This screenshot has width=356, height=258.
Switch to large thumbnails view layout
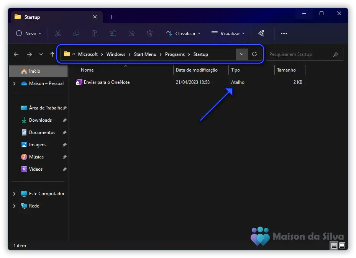click(x=342, y=245)
